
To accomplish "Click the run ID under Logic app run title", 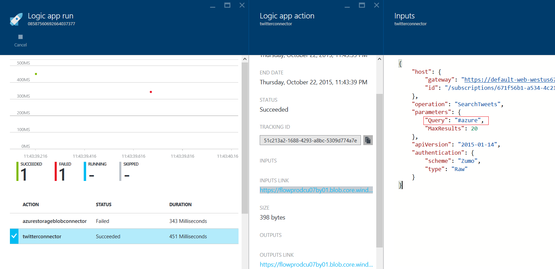I will click(x=51, y=24).
